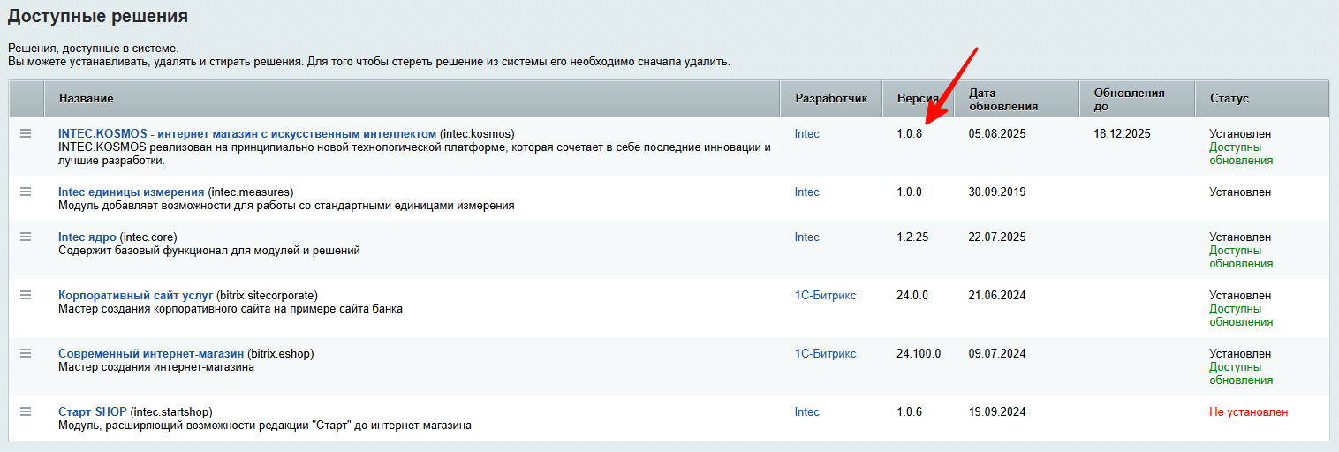Click the Разработчик column header
This screenshot has height=452, width=1339.
coord(832,99)
